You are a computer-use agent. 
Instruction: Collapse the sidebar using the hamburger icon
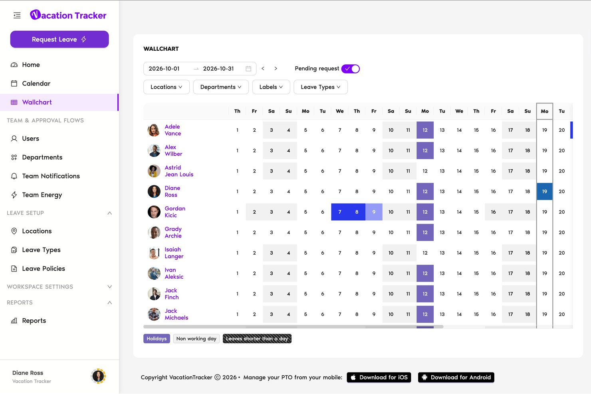17,15
